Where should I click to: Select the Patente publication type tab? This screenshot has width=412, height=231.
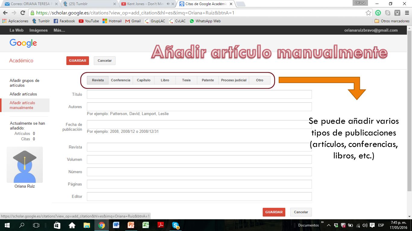pyautogui.click(x=208, y=80)
